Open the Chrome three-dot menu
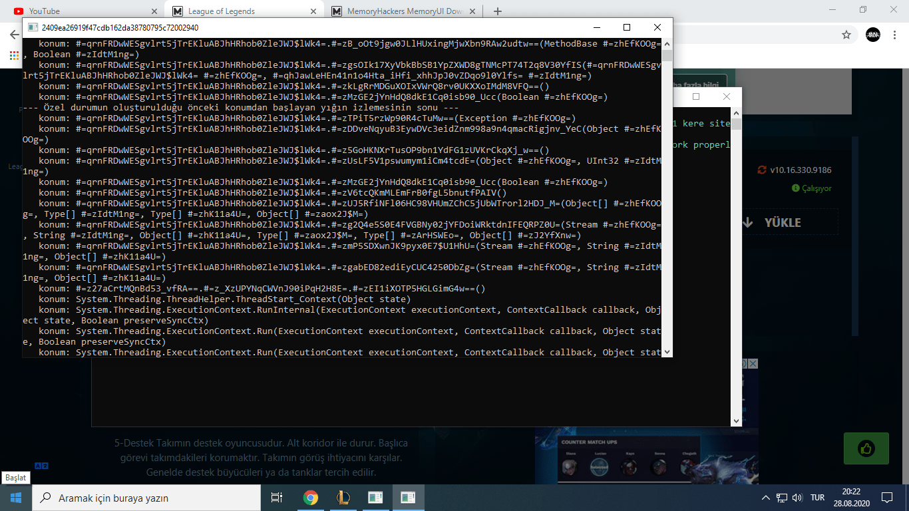This screenshot has height=511, width=909. pos(896,35)
